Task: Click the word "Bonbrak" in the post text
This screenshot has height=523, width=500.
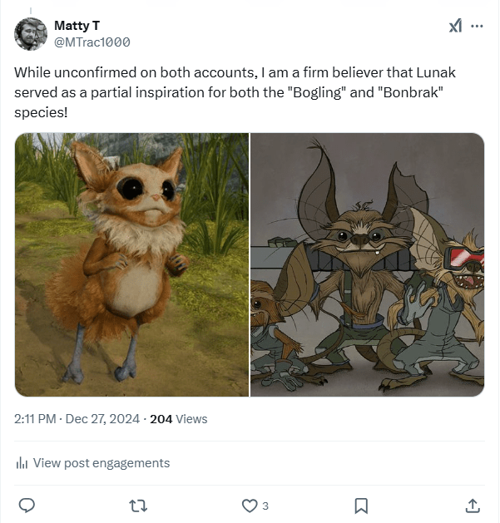Action: click(410, 91)
